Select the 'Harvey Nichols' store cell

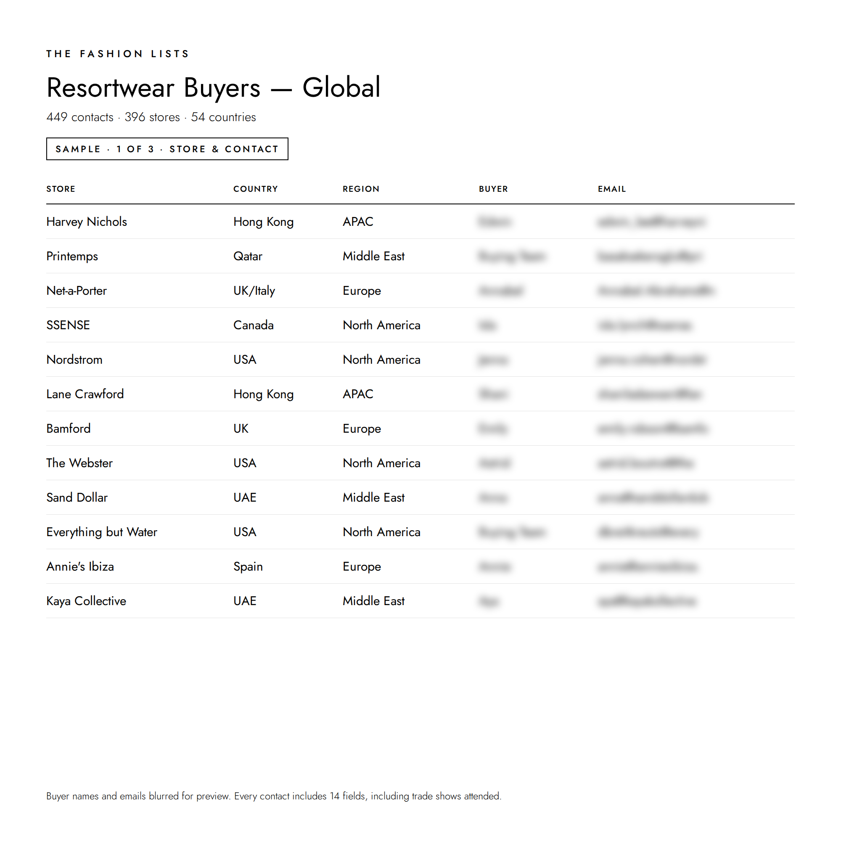pos(87,222)
